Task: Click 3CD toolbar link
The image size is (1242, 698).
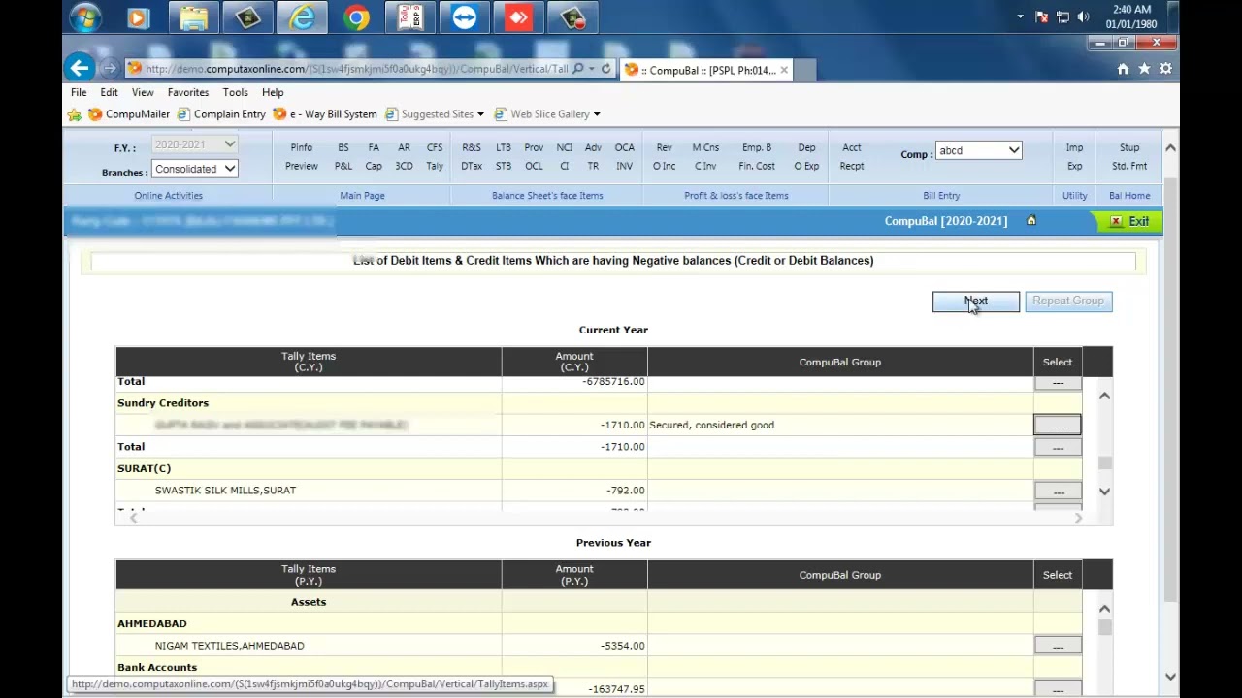Action: (x=404, y=166)
